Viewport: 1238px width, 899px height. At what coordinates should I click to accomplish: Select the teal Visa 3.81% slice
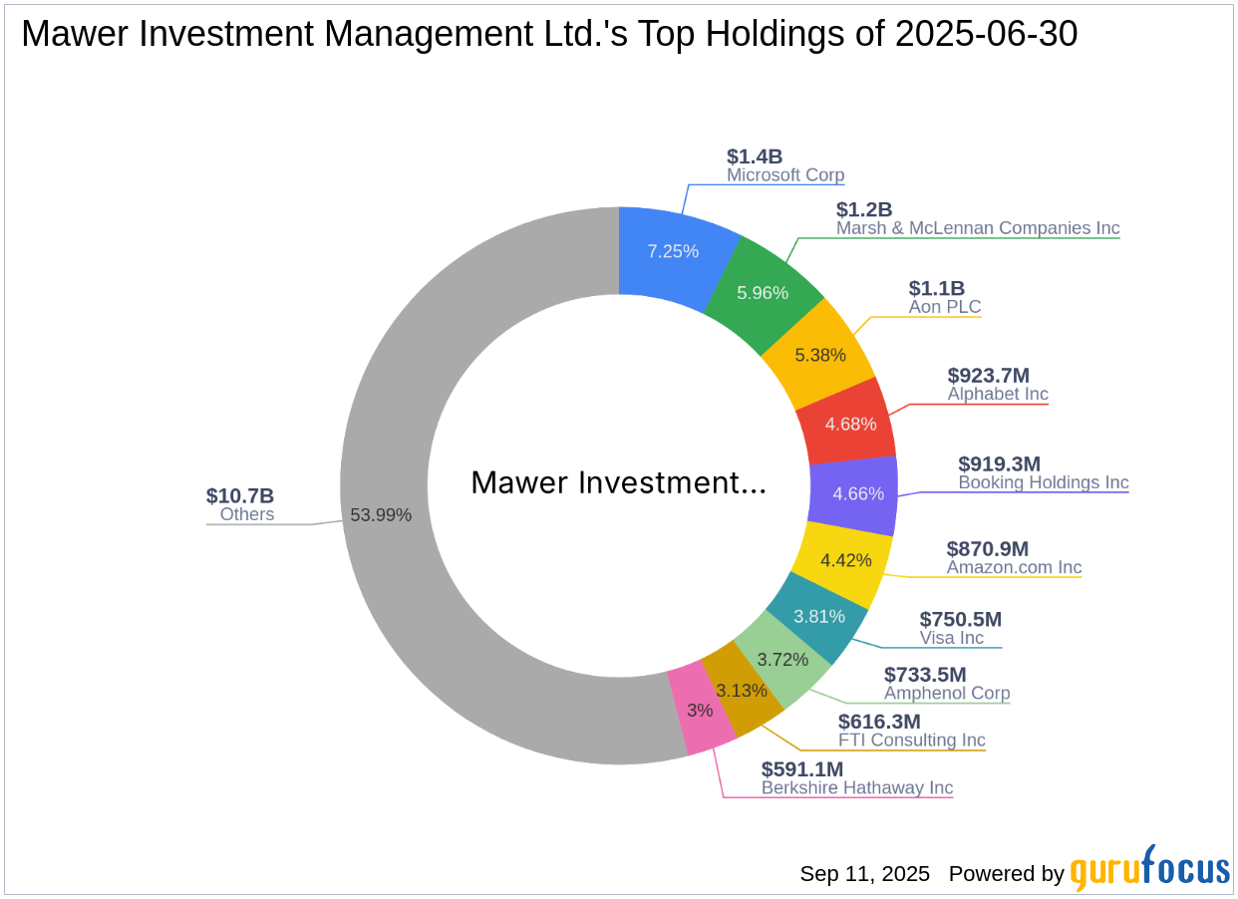(x=819, y=618)
